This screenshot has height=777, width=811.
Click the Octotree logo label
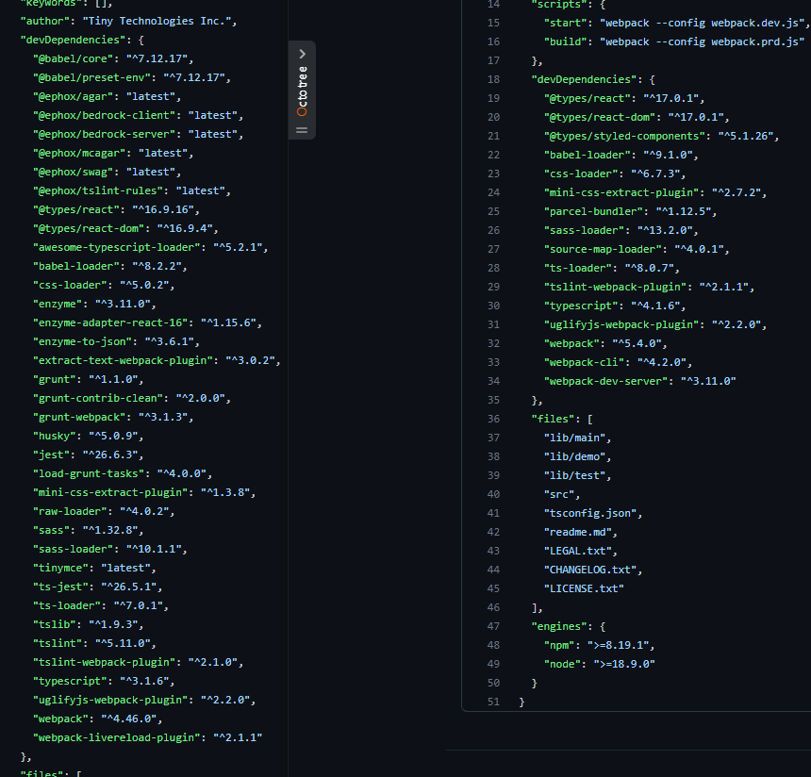tap(302, 91)
